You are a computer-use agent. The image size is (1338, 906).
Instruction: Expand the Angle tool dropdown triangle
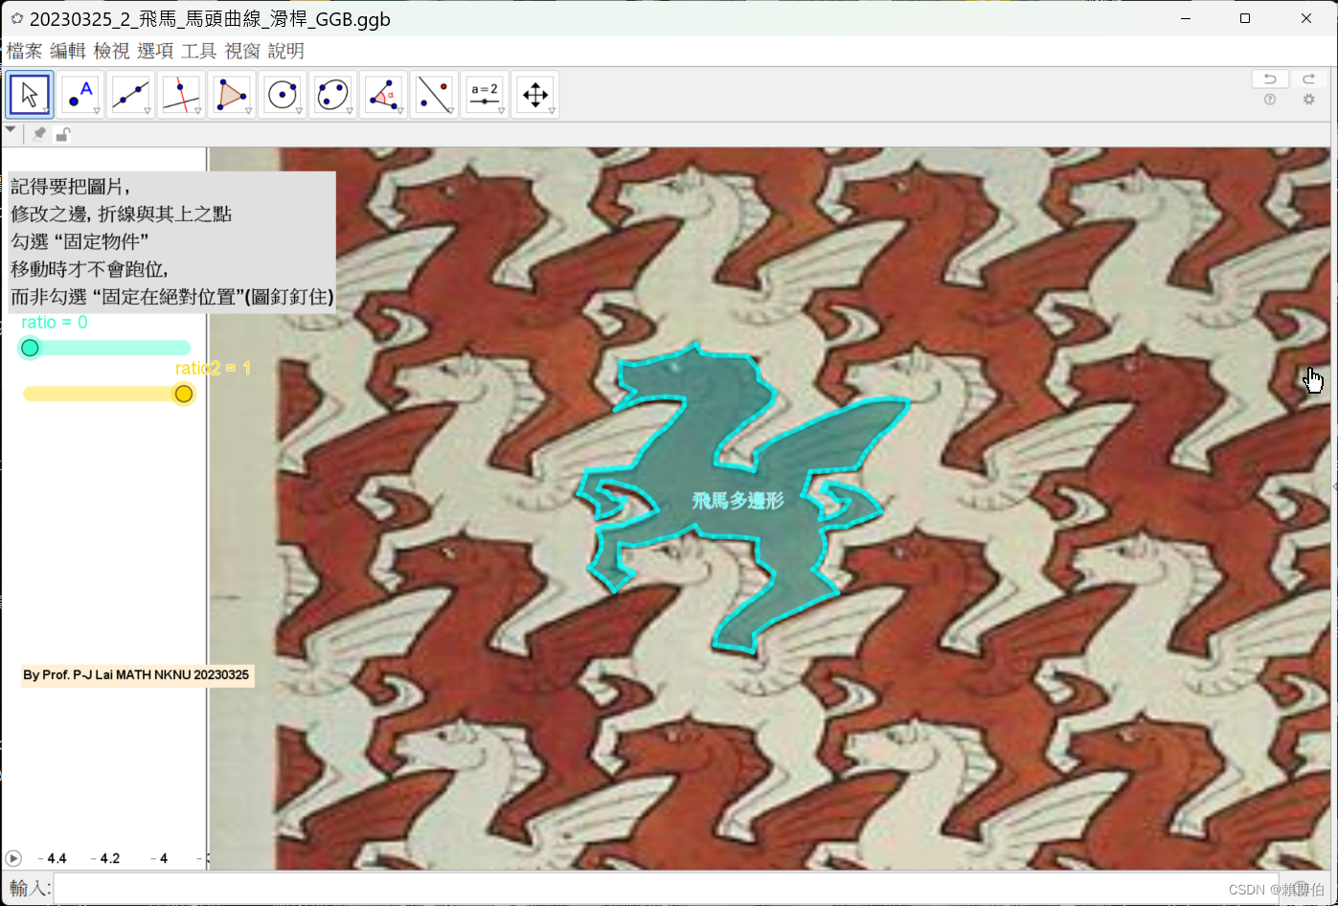[400, 111]
